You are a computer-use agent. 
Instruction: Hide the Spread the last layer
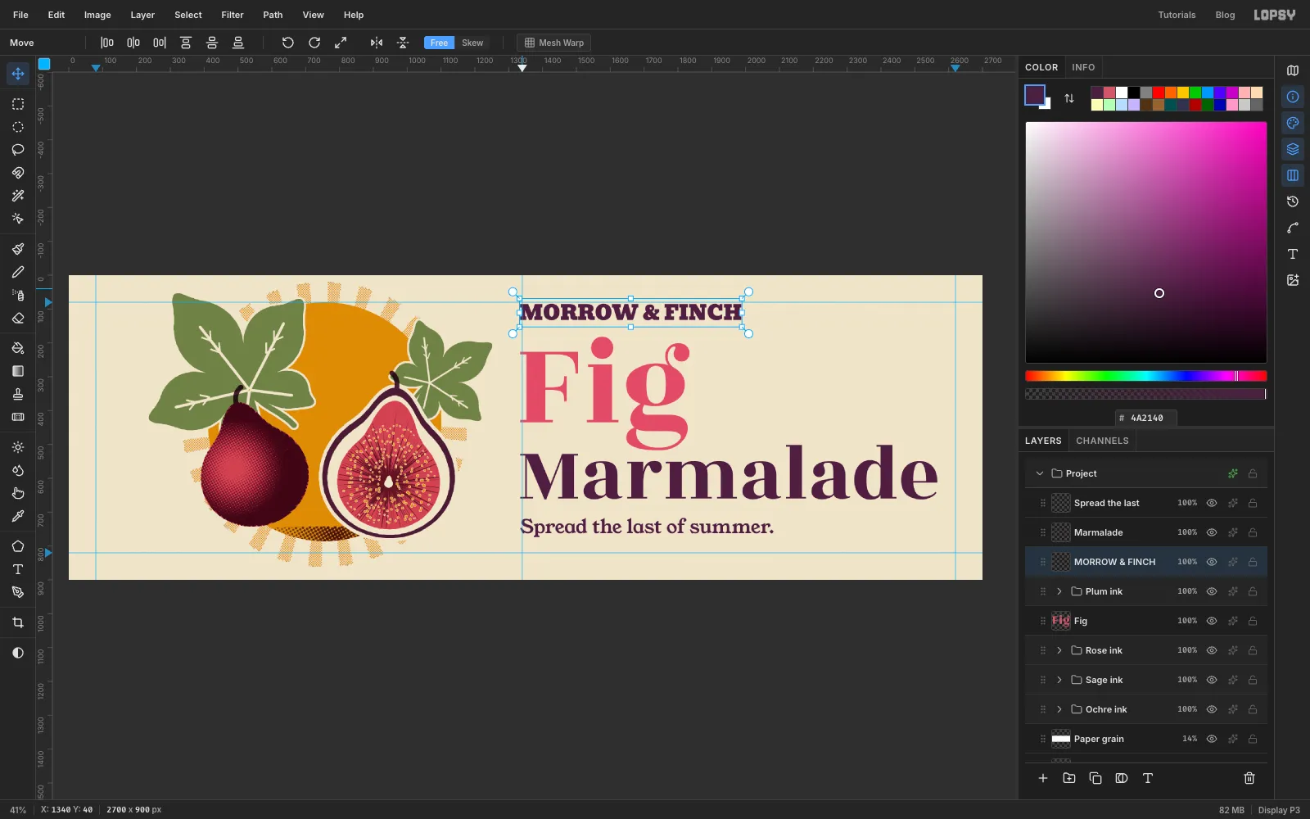click(1212, 503)
